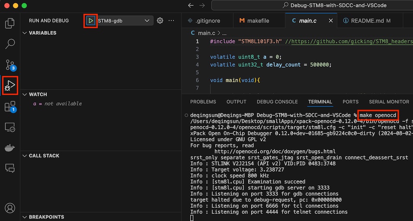Image resolution: width=413 pixels, height=221 pixels.
Task: Click the openocd.org bugs.html link
Action: click(275, 152)
